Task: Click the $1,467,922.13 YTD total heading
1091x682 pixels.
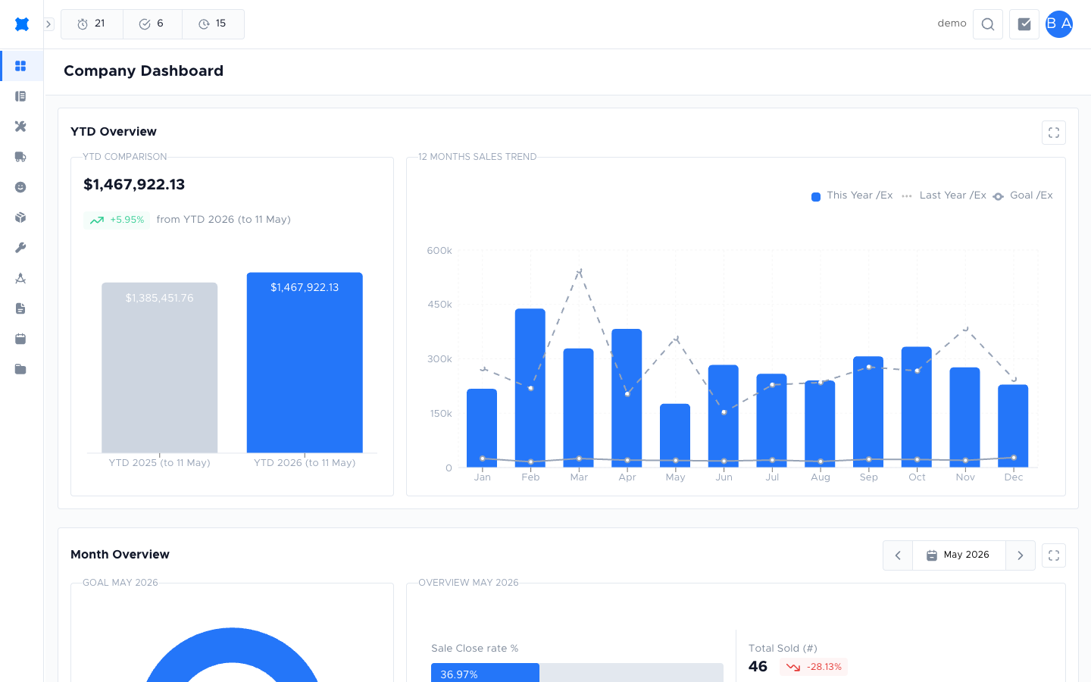Action: tap(134, 184)
